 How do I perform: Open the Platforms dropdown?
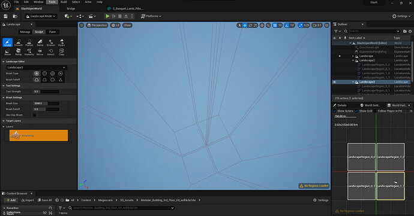[151, 16]
